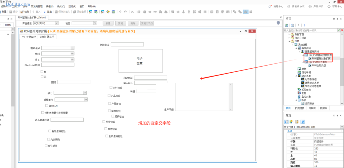Switch to the 数据源 tab
The image size is (344, 168).
324,108
